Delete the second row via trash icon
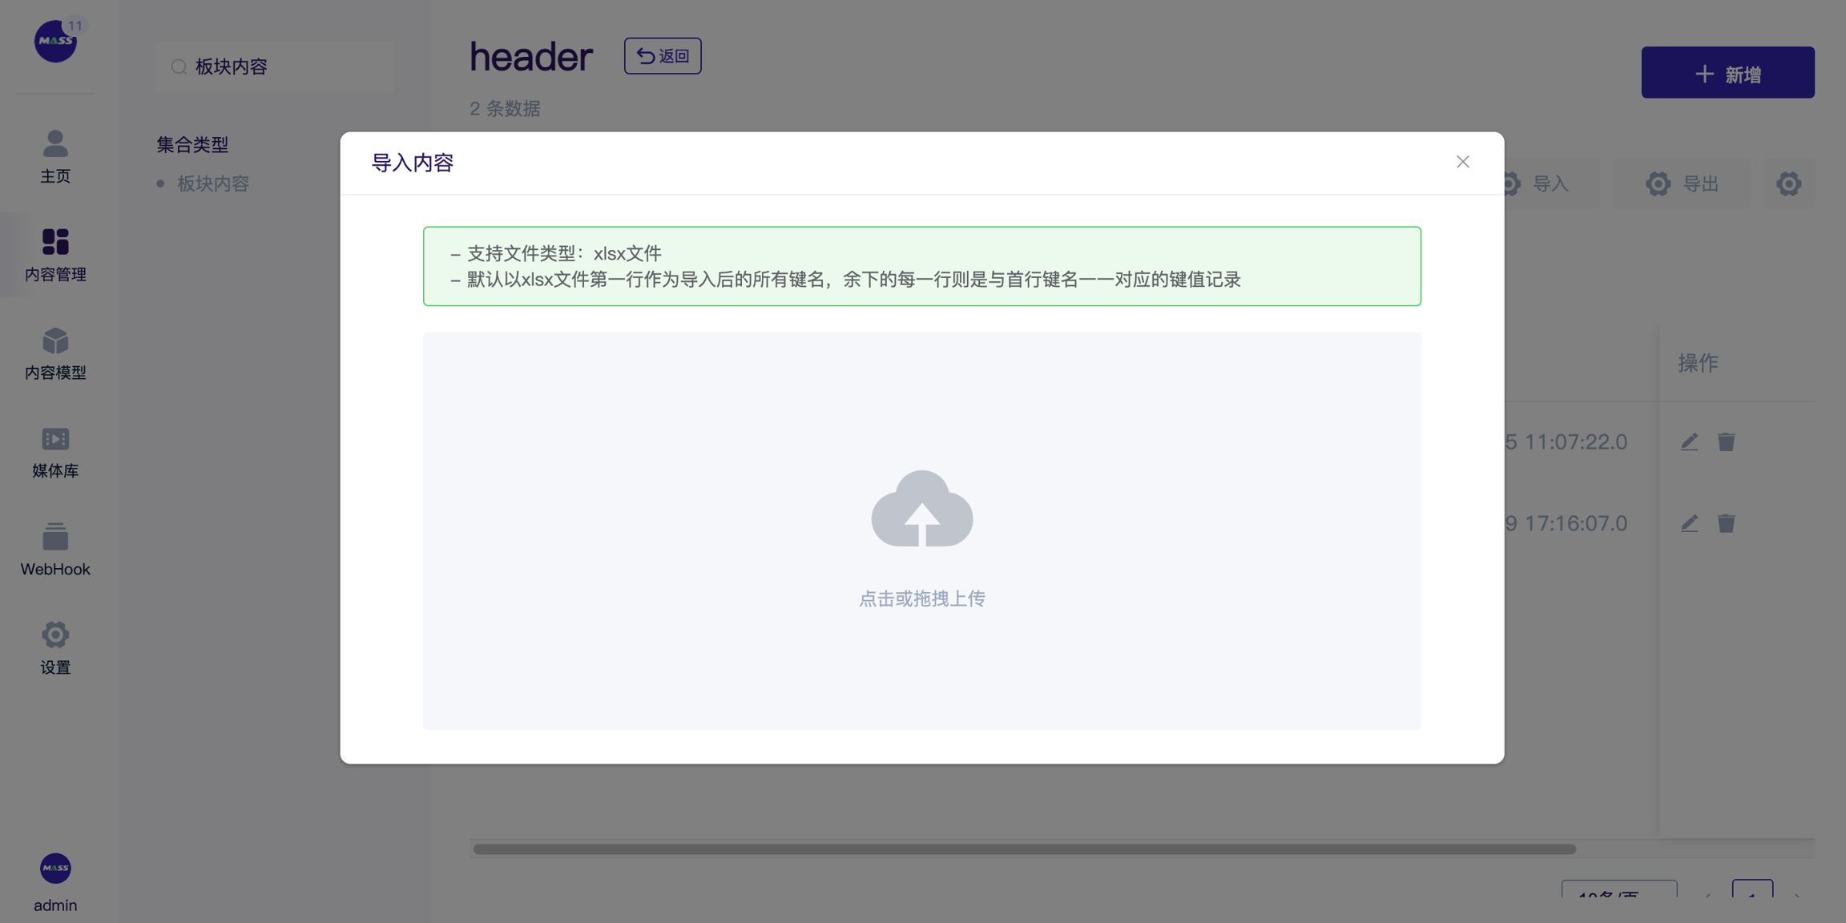Screen dimensions: 1846x923 (x=1726, y=523)
